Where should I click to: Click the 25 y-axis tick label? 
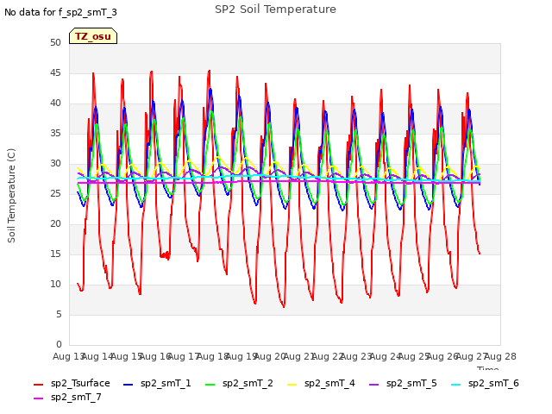click(x=55, y=193)
